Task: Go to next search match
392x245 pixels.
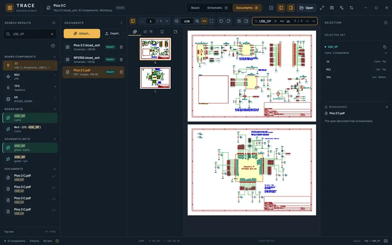Action: (x=314, y=21)
